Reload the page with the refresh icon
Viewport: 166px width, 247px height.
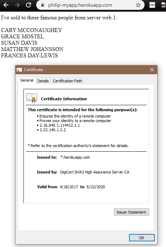28,5
